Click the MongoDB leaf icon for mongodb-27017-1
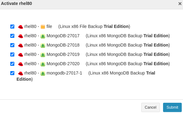Screen dimensions: 183x113 (x=43, y=74)
